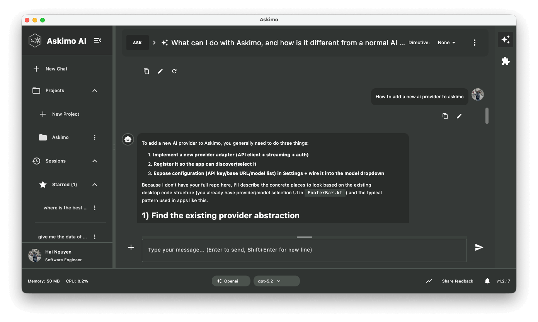Send the message with the arrow icon

pos(479,247)
